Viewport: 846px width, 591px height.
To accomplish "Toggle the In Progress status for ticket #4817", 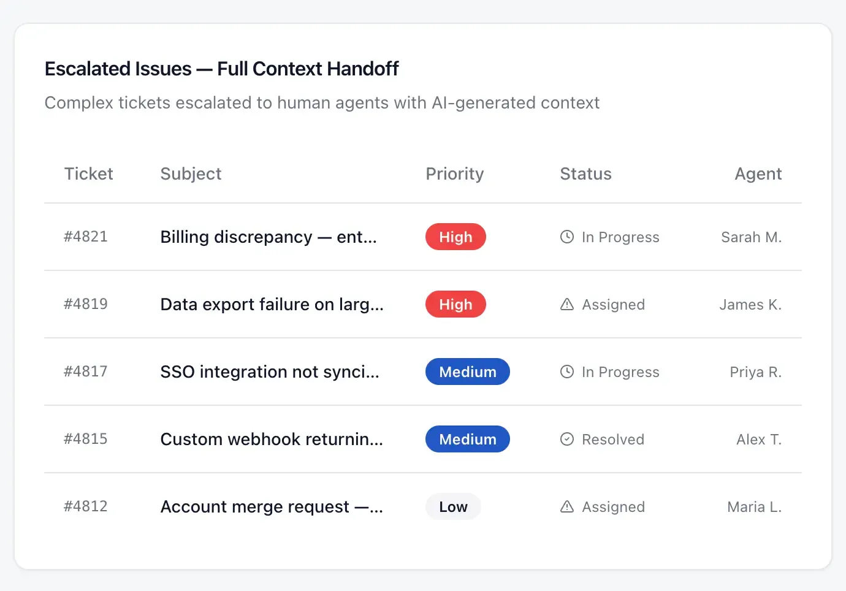I will point(620,372).
